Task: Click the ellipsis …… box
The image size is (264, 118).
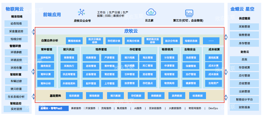Action: [x=211, y=41]
